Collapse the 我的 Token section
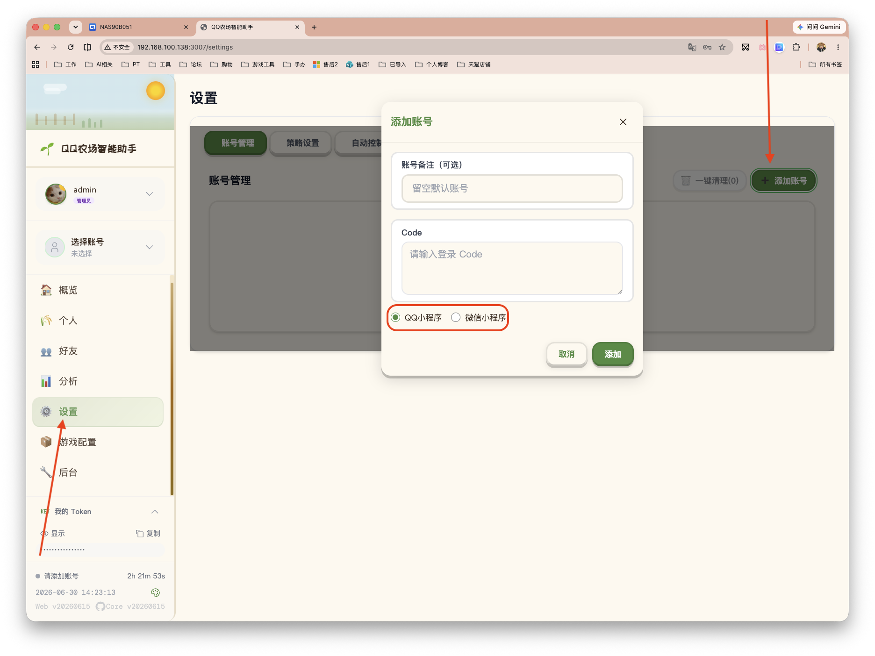 pos(155,512)
